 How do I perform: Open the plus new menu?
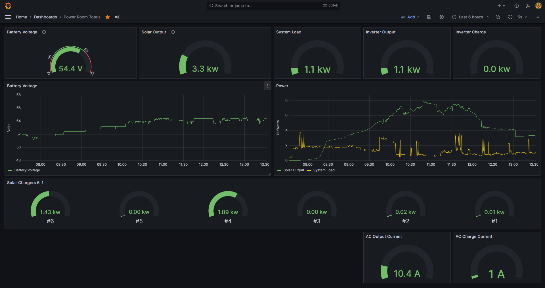501,6
